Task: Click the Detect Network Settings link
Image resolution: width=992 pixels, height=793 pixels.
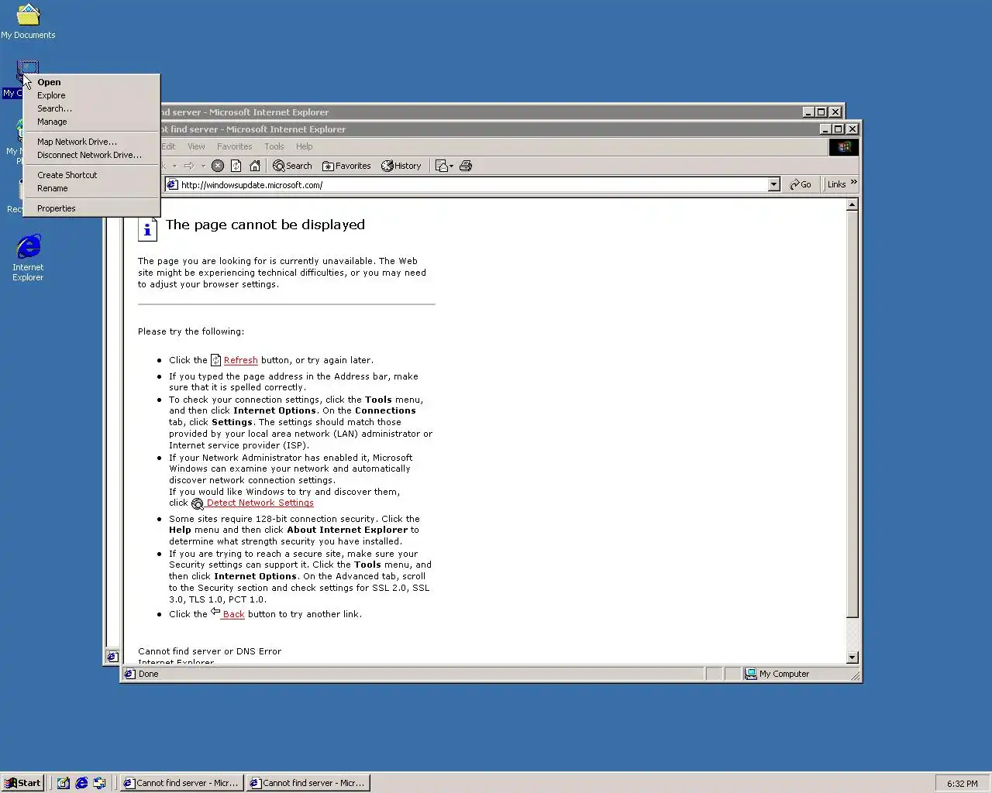Action: [x=260, y=503]
